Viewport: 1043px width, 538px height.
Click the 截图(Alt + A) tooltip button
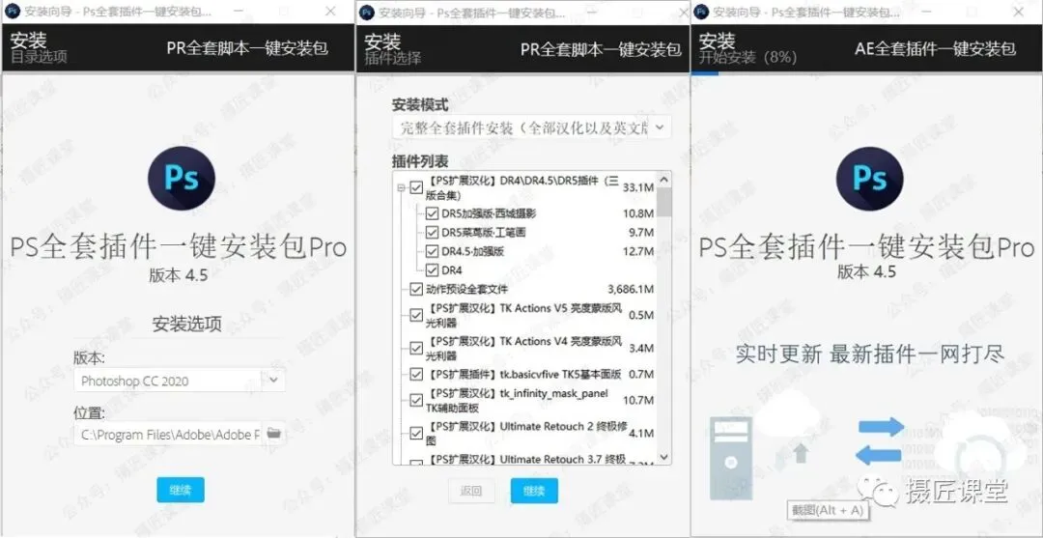(828, 510)
